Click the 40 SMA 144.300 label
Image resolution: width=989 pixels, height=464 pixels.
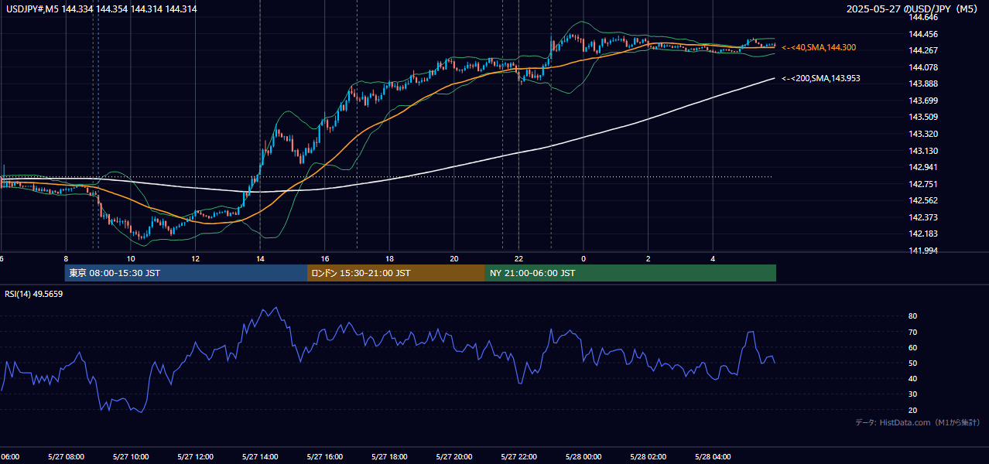[819, 48]
